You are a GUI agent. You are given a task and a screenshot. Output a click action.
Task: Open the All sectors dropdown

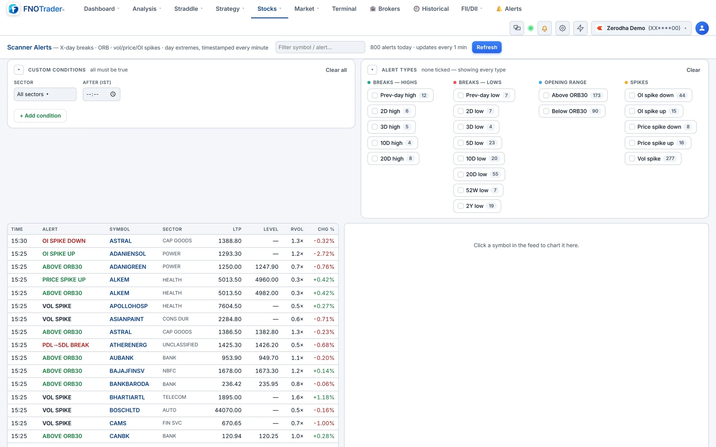(x=45, y=94)
